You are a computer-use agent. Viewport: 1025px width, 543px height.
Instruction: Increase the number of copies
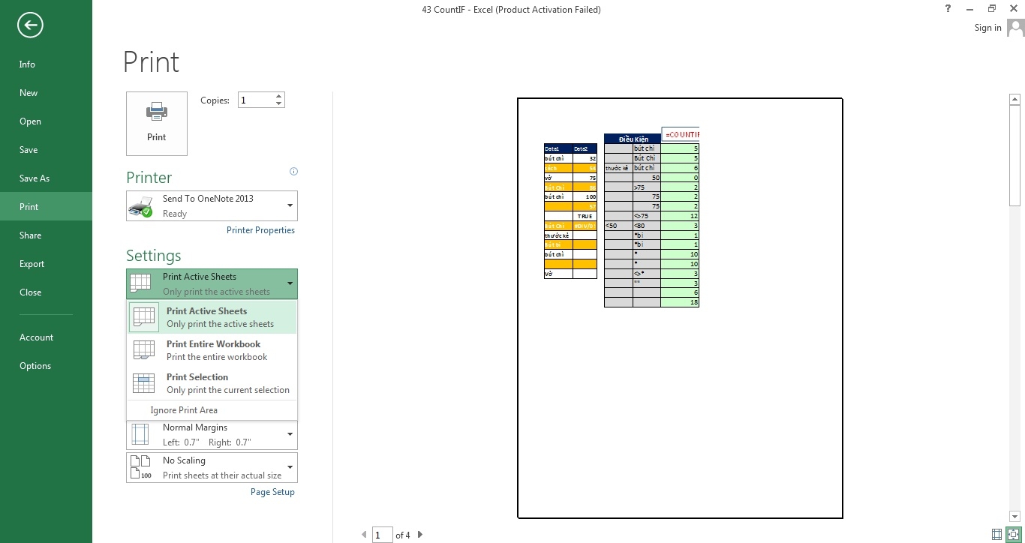pyautogui.click(x=279, y=96)
